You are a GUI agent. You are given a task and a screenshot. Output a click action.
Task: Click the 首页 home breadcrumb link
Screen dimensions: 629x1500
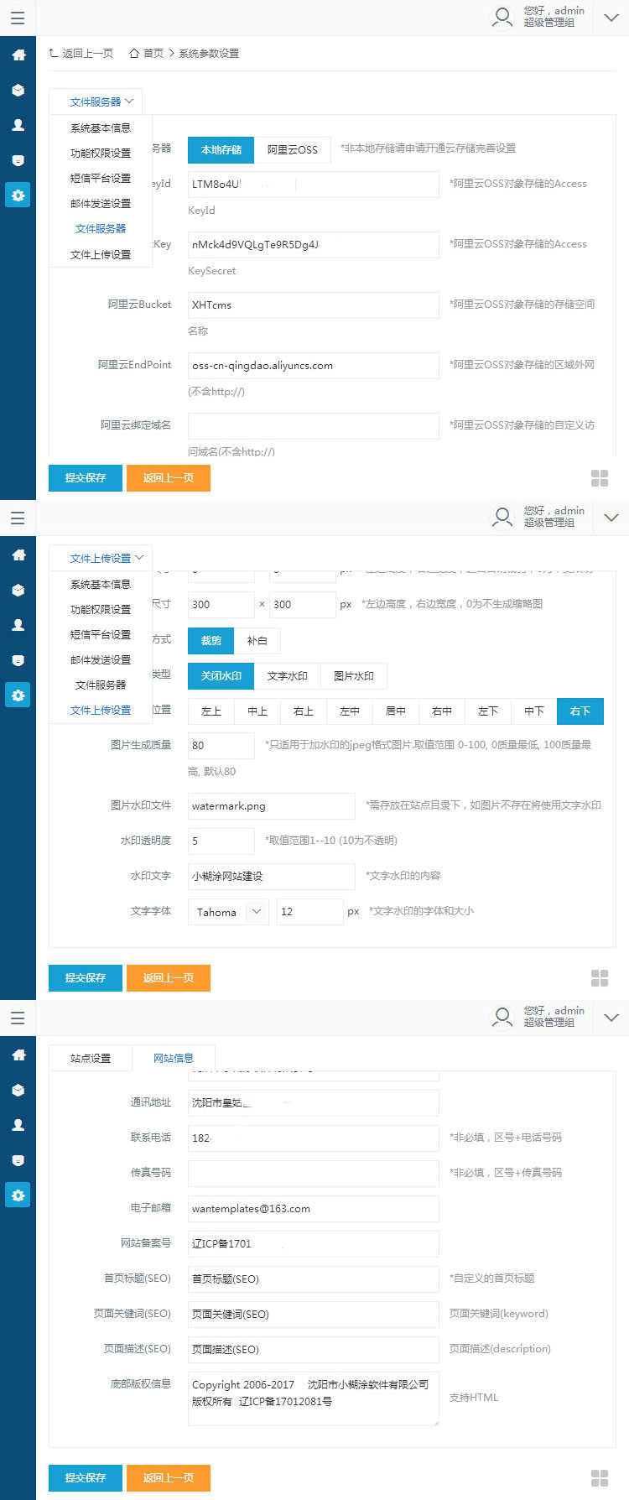click(x=147, y=54)
